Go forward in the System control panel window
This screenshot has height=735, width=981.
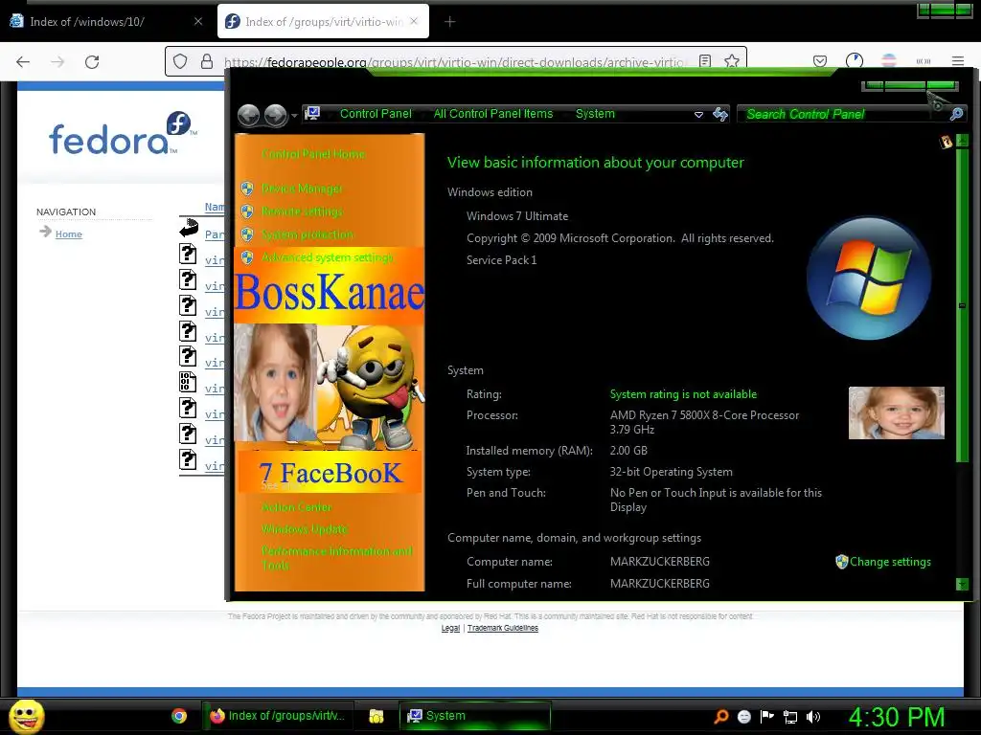[275, 115]
